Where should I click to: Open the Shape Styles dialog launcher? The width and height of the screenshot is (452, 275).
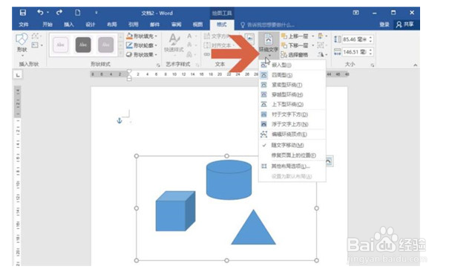tap(158, 65)
